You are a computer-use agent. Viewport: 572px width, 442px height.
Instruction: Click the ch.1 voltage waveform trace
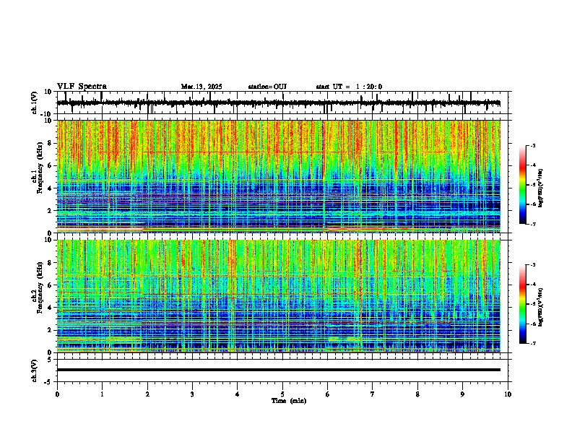[278, 103]
